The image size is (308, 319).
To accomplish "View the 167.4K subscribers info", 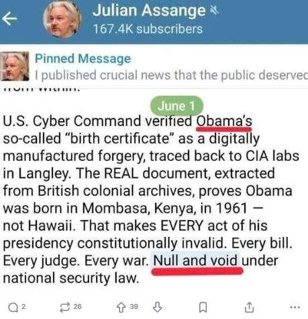I will point(148,29).
